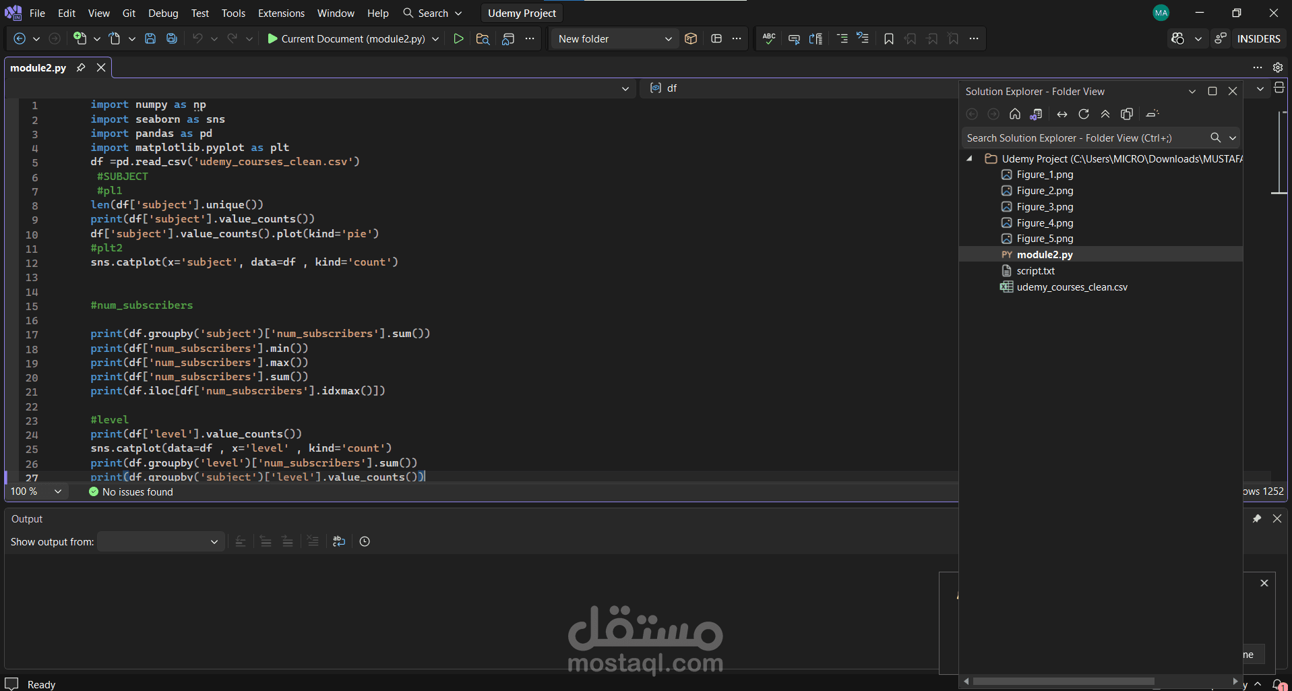Viewport: 1292px width, 691px height.
Task: Open the File menu
Action: coord(38,13)
